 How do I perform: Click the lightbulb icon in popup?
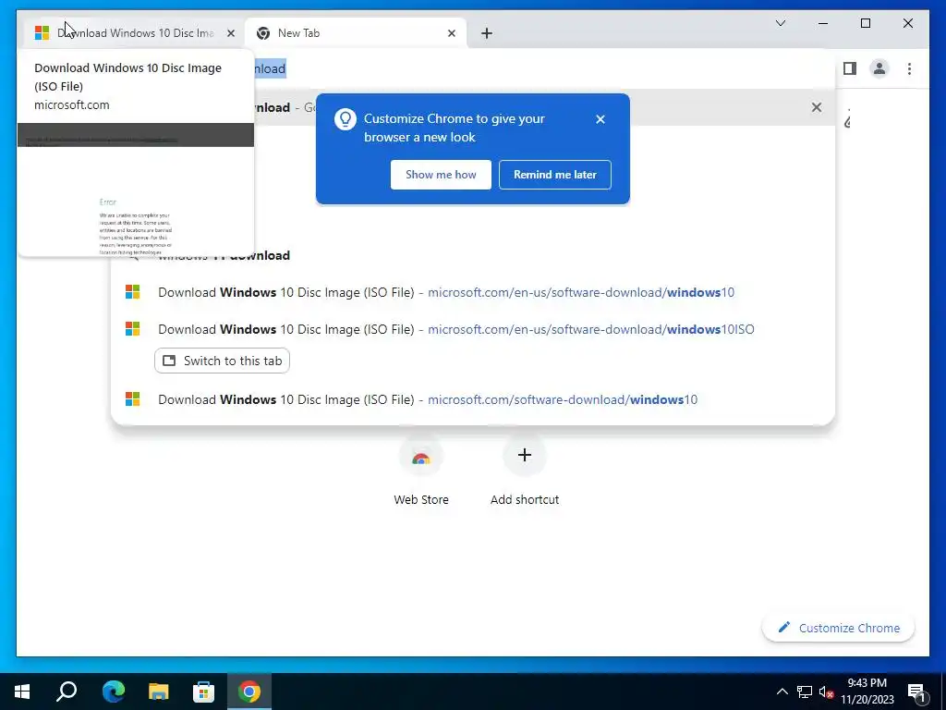point(346,119)
